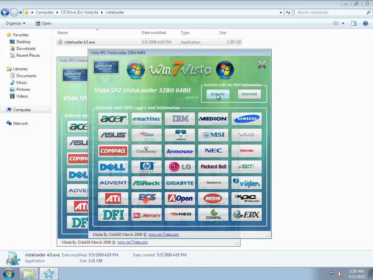This screenshot has width=373, height=280.
Task: Select the Samsung OEM logo
Action: [x=246, y=119]
